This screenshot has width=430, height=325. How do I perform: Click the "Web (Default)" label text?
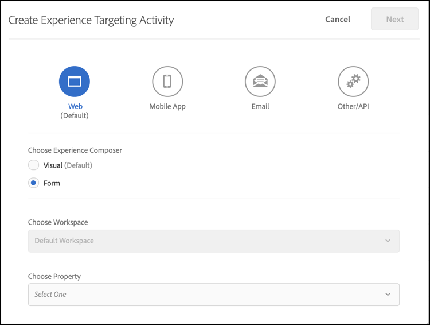(75, 111)
